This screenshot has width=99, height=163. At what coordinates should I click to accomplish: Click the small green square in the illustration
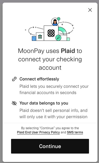68,39
